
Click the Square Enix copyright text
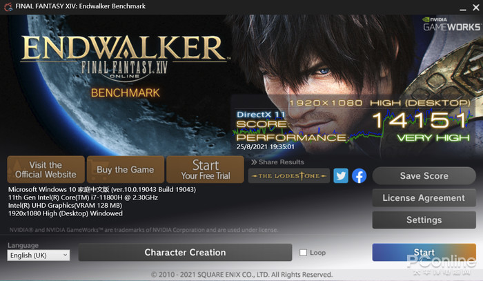tap(241, 274)
